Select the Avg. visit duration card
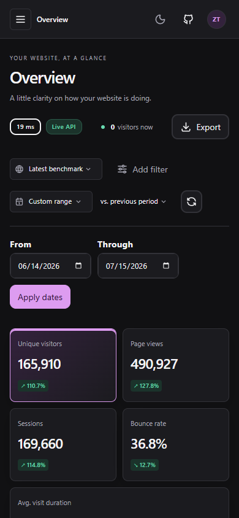Viewport: 239px width, 518px height. pyautogui.click(x=120, y=503)
